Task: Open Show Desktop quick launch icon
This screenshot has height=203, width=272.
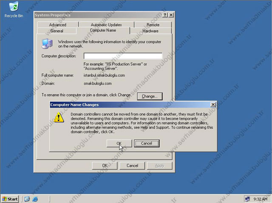Action: click(x=27, y=199)
